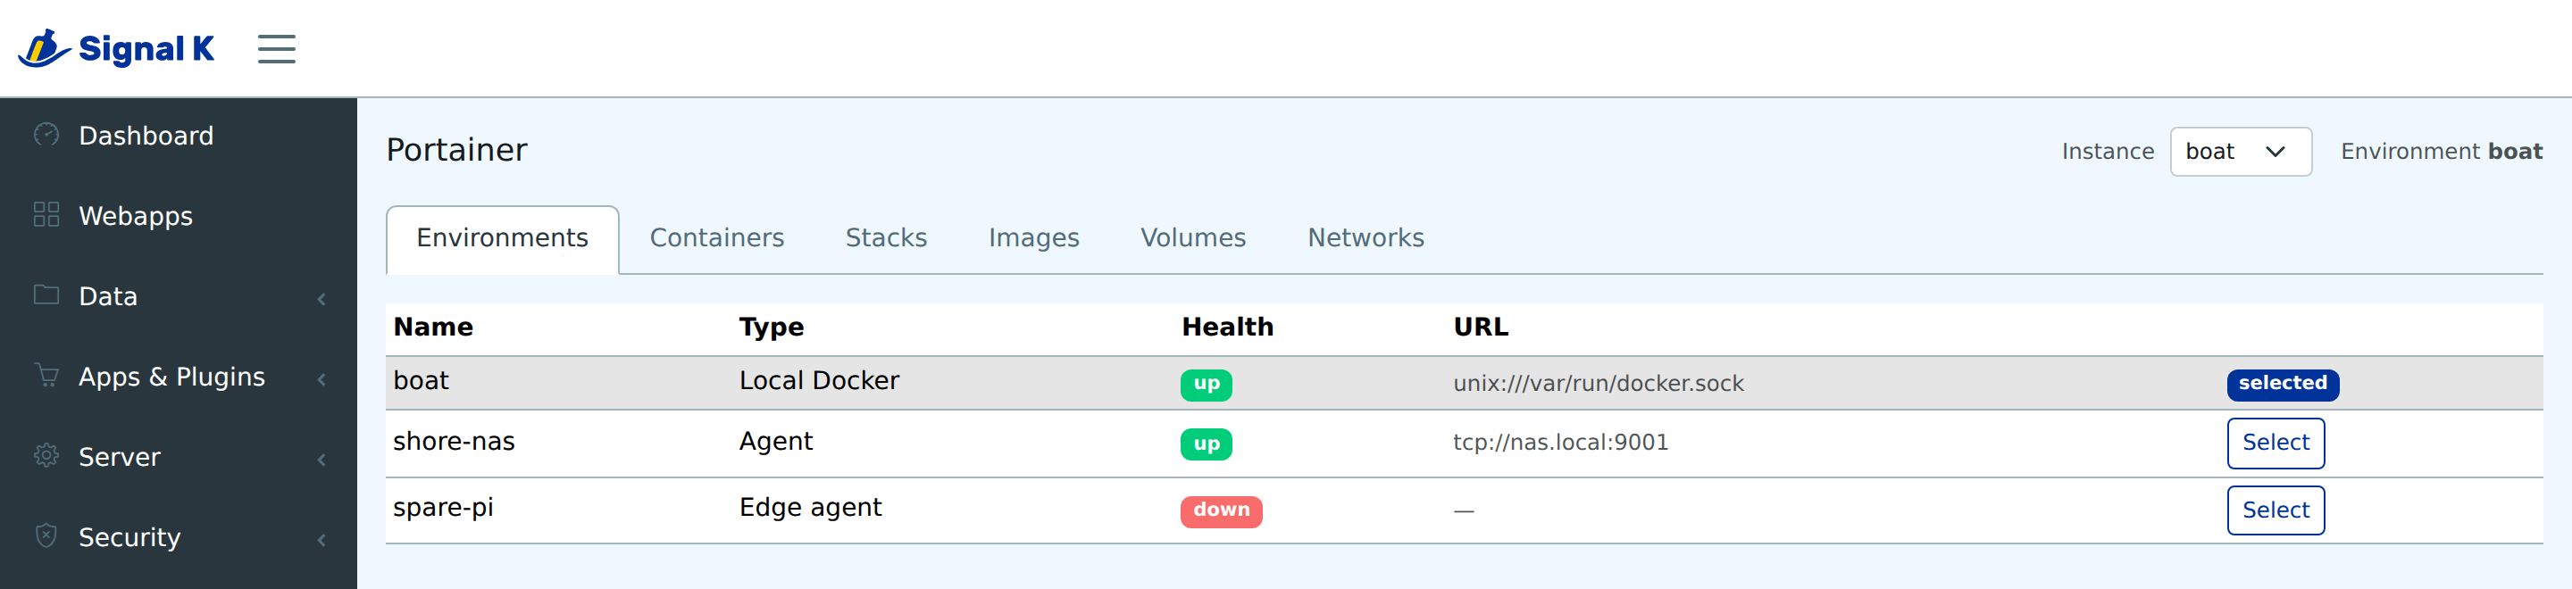Open the Instance dropdown showing boat
Viewport: 2572px width, 589px height.
coord(2240,152)
